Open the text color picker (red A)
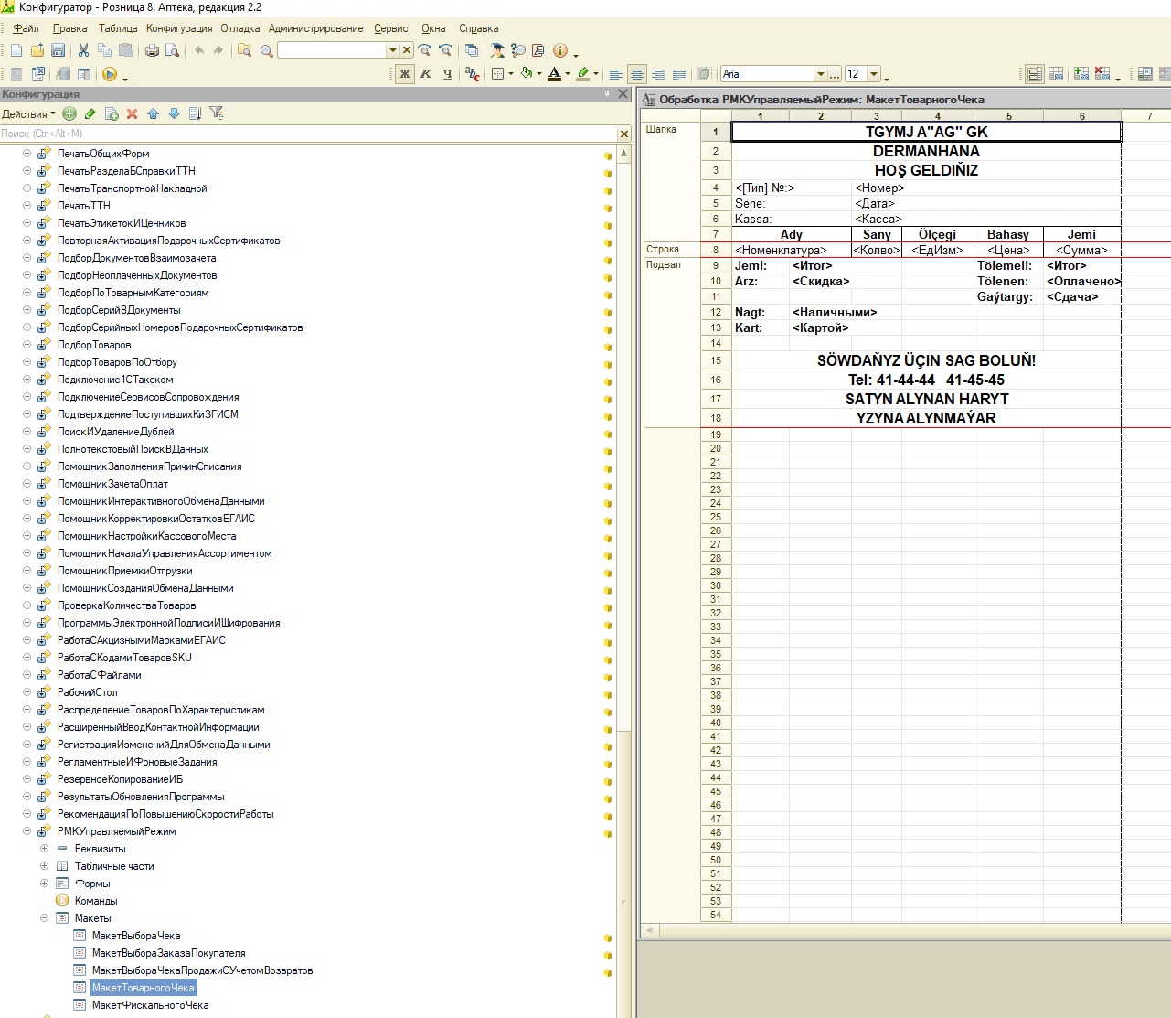Screen dimensions: 1171x1018 pos(554,74)
